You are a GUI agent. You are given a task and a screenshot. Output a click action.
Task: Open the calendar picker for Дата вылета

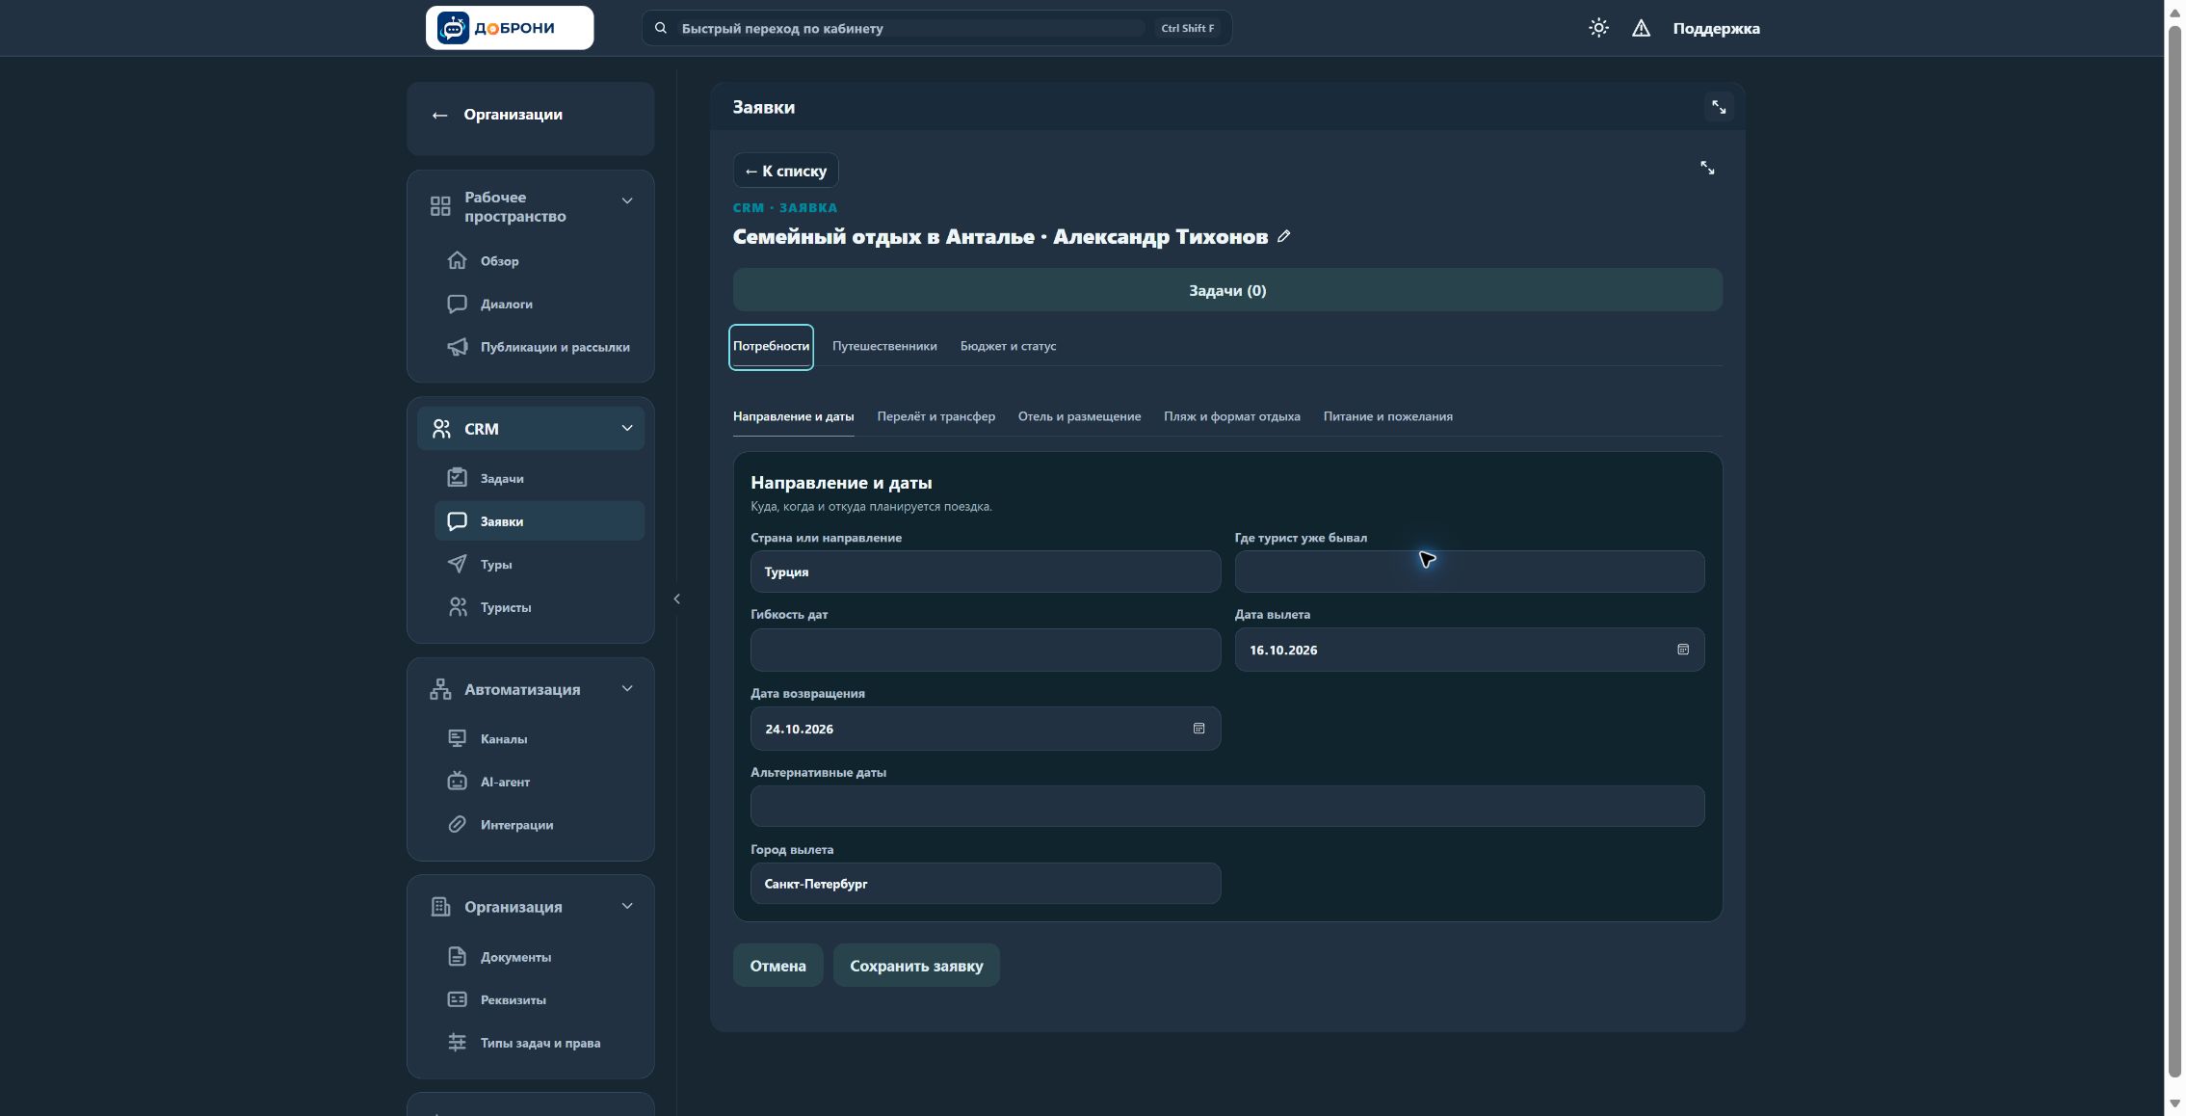1682,650
